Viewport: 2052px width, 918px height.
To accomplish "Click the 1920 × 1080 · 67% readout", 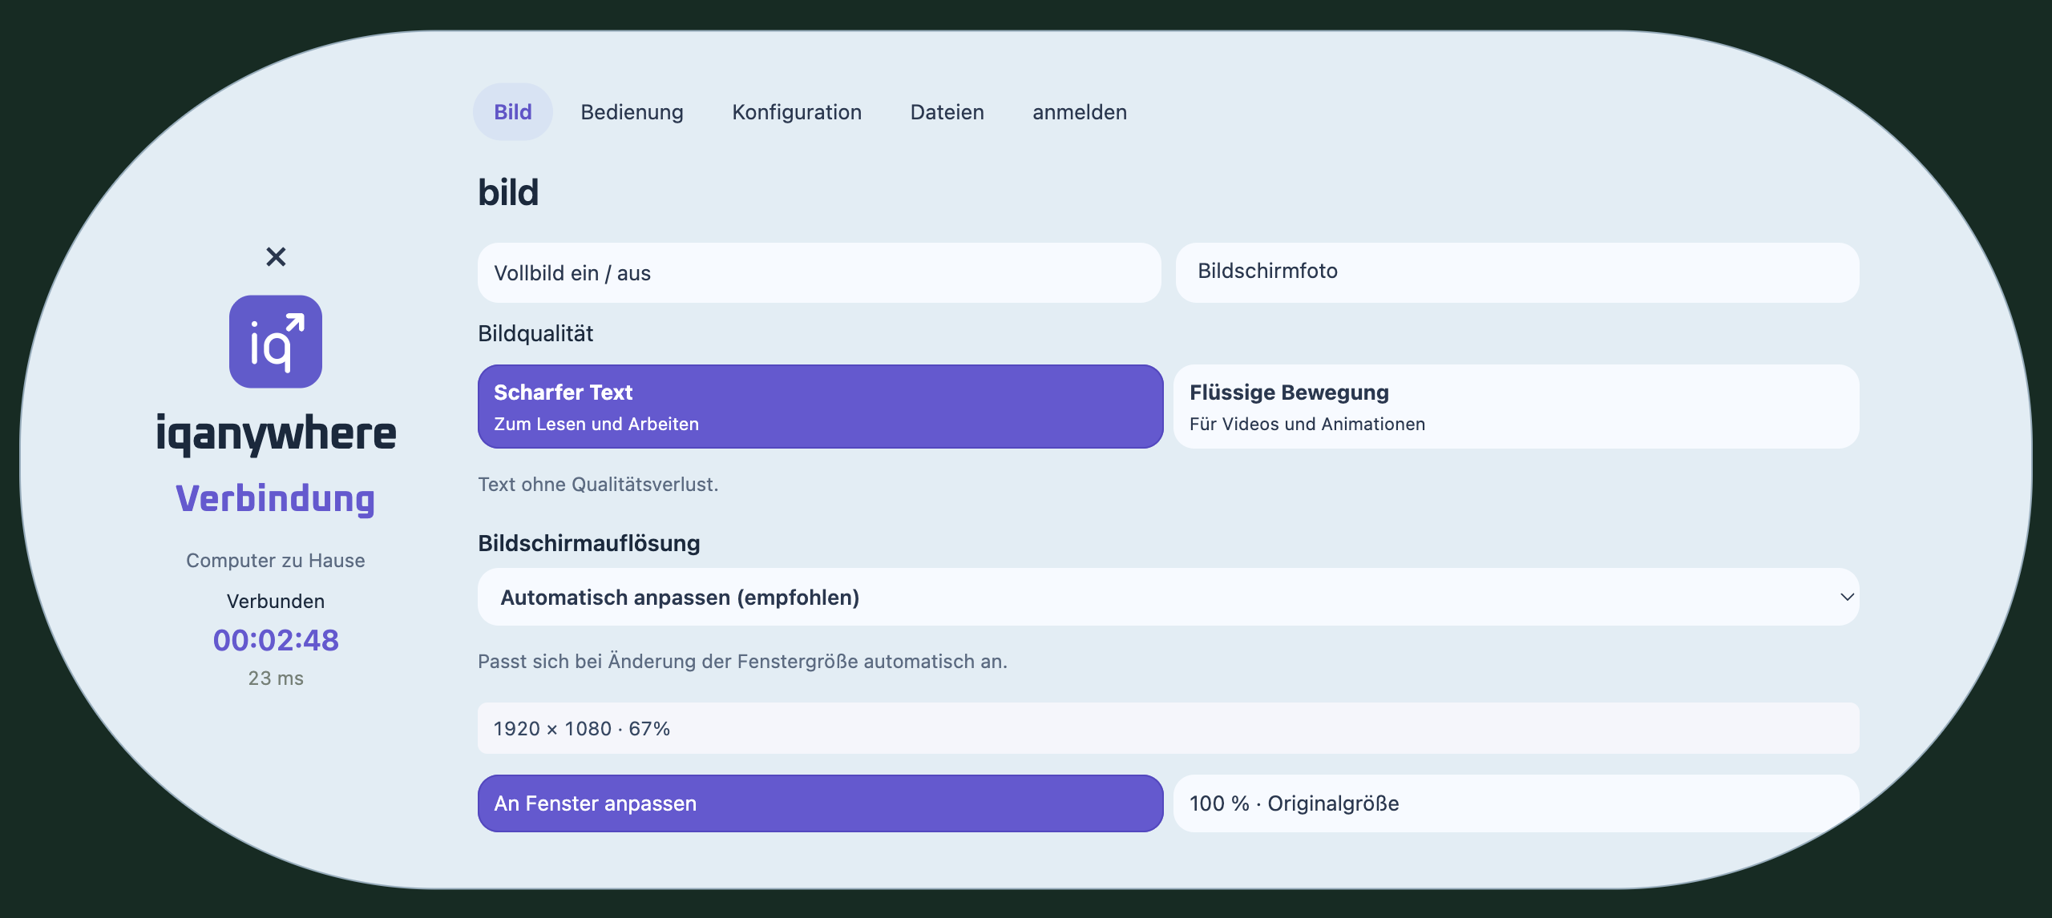I will pos(1169,728).
